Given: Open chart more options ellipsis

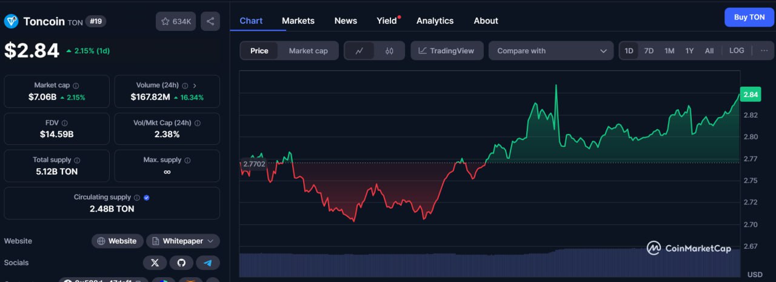Looking at the screenshot, I should point(764,51).
